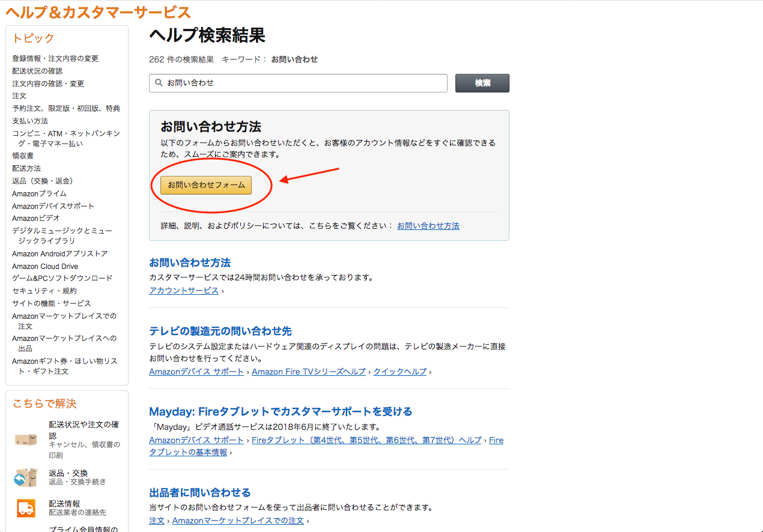The height and width of the screenshot is (532, 763).
Task: Select 支払い方法 in the topic sidebar
Action: pyautogui.click(x=30, y=120)
